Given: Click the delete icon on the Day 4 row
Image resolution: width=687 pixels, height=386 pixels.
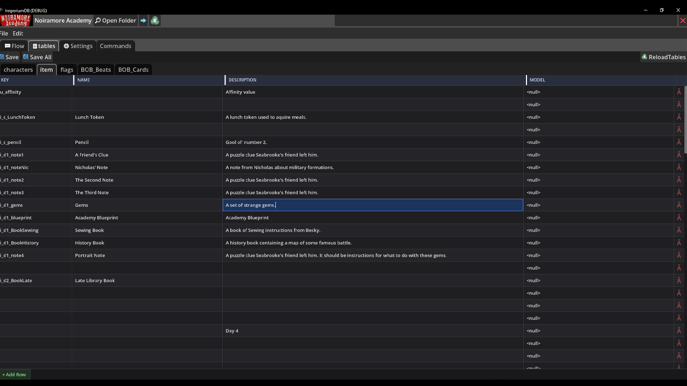Looking at the screenshot, I should pos(679,331).
